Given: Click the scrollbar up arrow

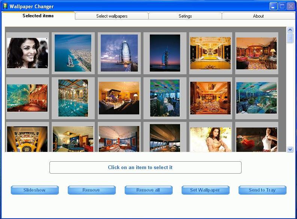Looking at the screenshot, I should [290, 30].
